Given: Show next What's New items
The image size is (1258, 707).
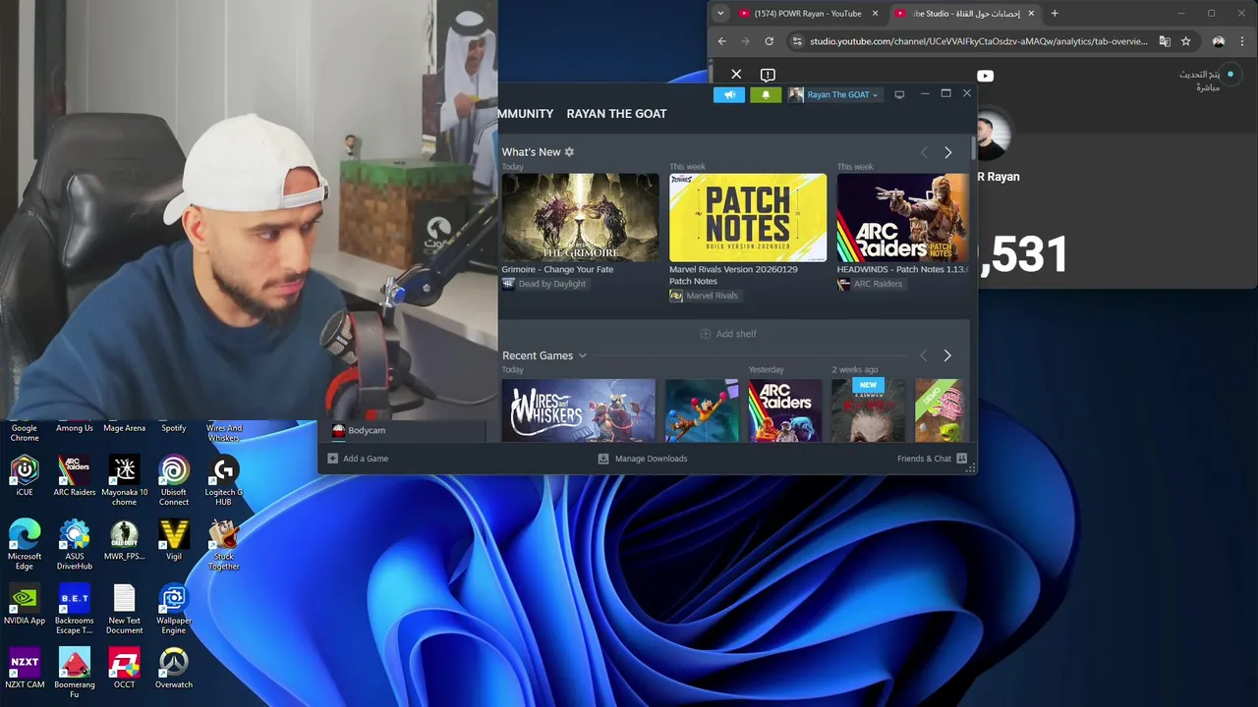Looking at the screenshot, I should 947,153.
